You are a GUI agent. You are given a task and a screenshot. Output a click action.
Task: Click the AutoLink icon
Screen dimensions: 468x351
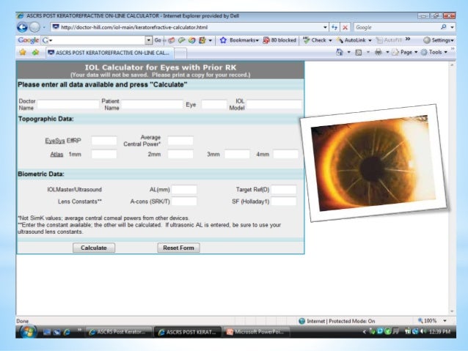[x=340, y=40]
